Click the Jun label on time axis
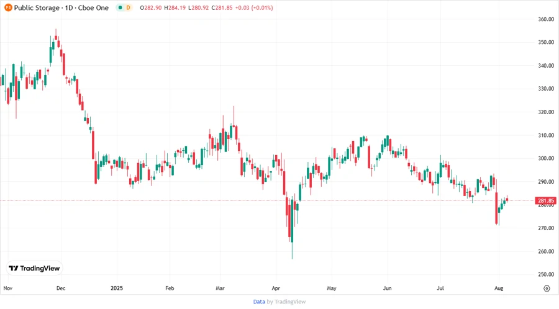559x309 pixels. click(x=387, y=288)
